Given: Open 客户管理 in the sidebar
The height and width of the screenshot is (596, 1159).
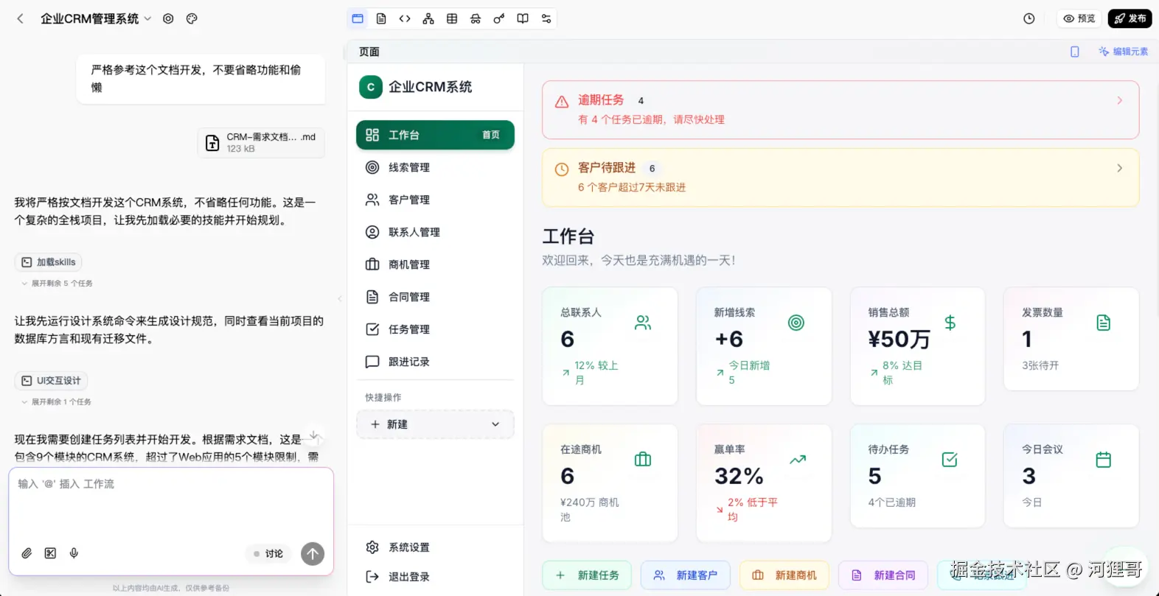Looking at the screenshot, I should coord(435,200).
